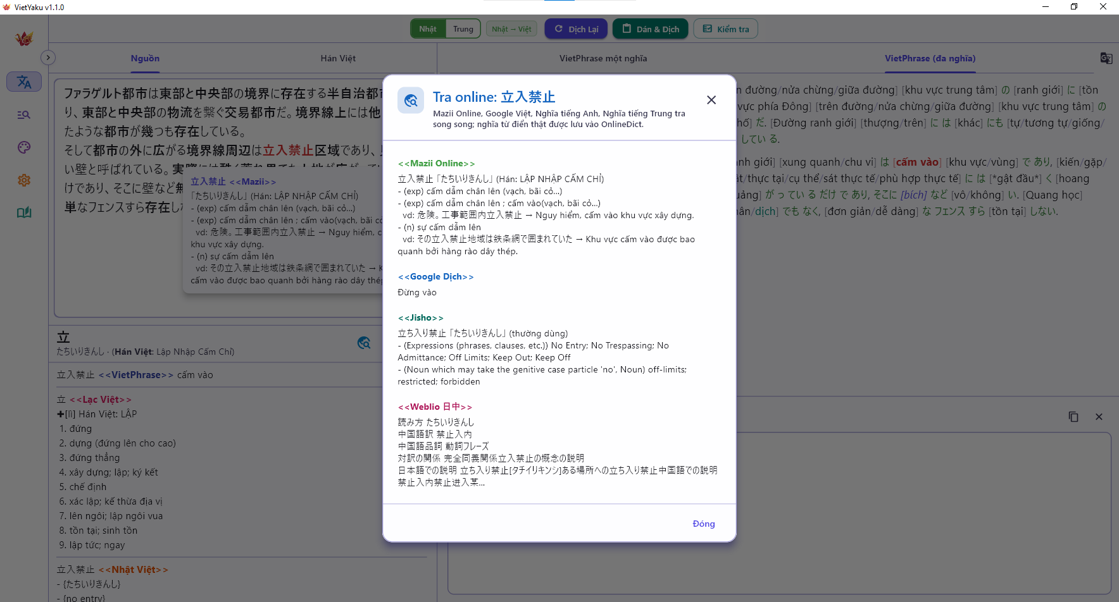Click the copy icon in lower right panel
The width and height of the screenshot is (1119, 602).
coord(1073,417)
